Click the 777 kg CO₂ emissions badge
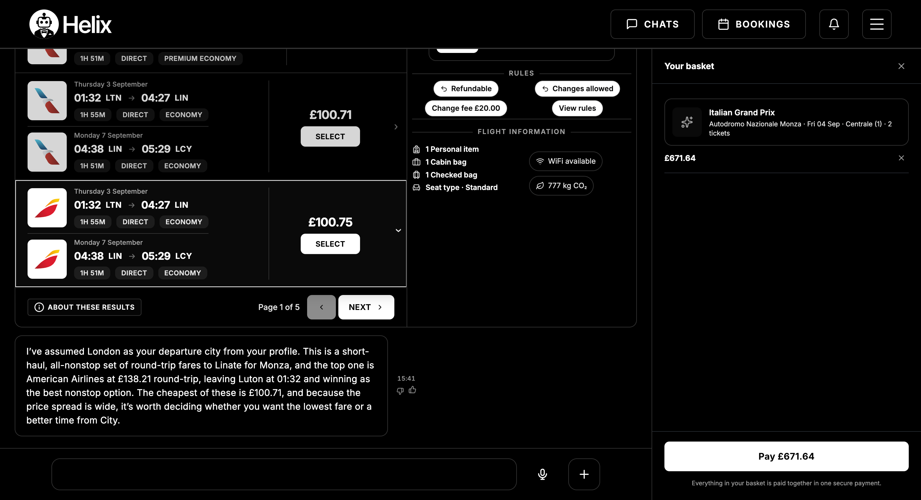Image resolution: width=921 pixels, height=500 pixels. [x=561, y=185]
